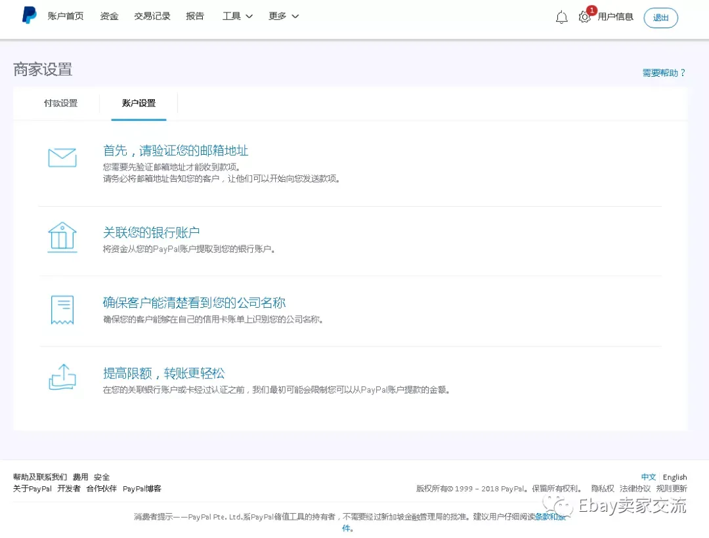Expand the 工具 dropdown menu
The image size is (709, 538).
238,16
